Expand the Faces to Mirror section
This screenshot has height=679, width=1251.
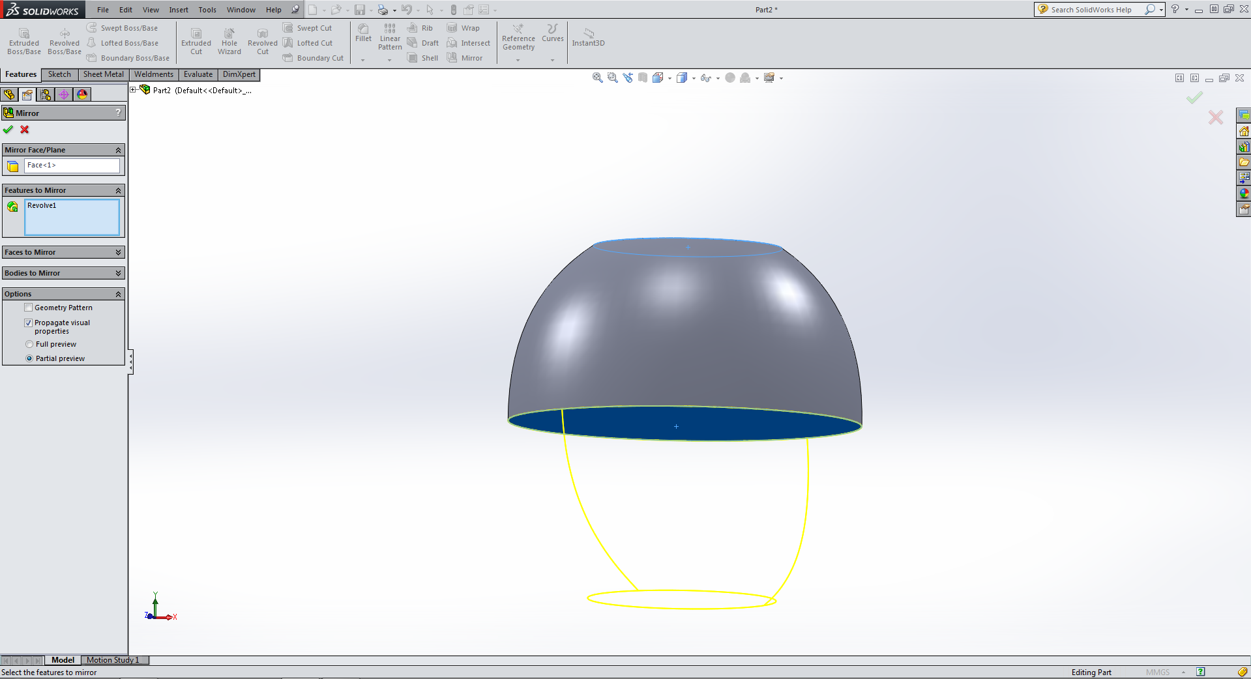coord(118,252)
